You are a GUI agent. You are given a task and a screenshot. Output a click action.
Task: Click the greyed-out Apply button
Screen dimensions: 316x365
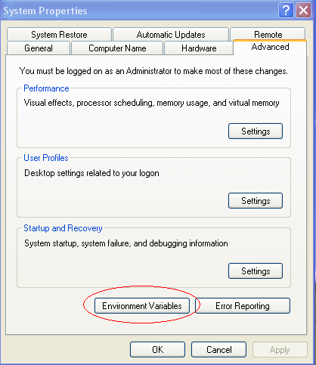280,350
